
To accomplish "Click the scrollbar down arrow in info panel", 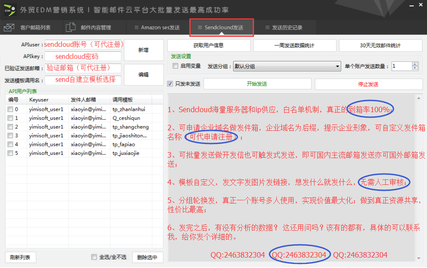I will [418, 258].
